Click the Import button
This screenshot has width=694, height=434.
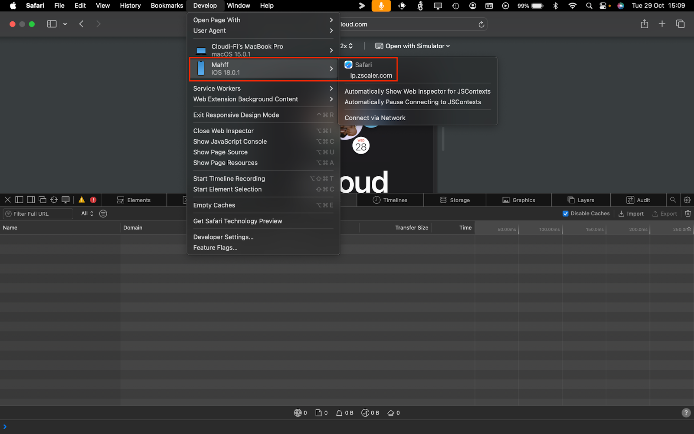(631, 214)
